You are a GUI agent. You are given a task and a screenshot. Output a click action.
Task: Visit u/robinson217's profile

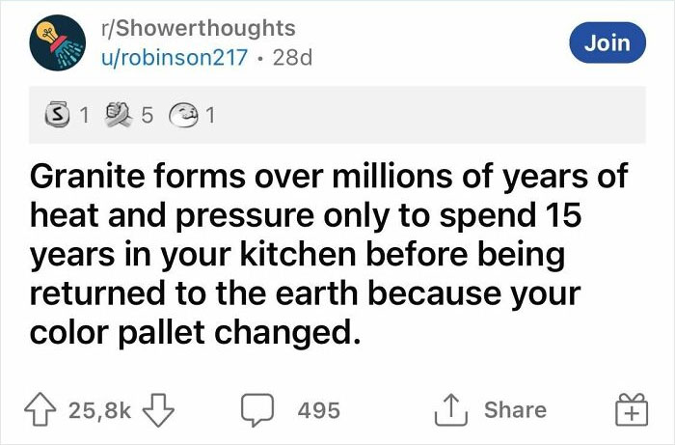coord(175,57)
